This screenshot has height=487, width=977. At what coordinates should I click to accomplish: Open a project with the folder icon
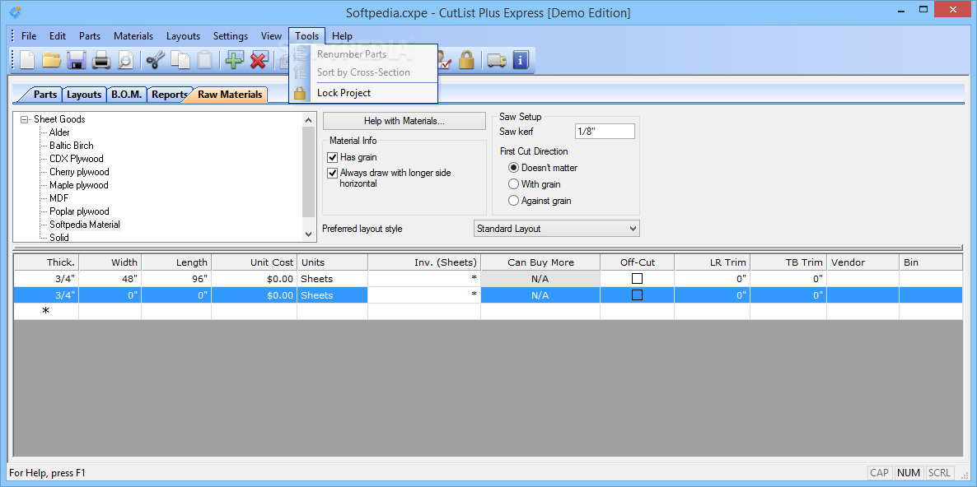[x=51, y=60]
